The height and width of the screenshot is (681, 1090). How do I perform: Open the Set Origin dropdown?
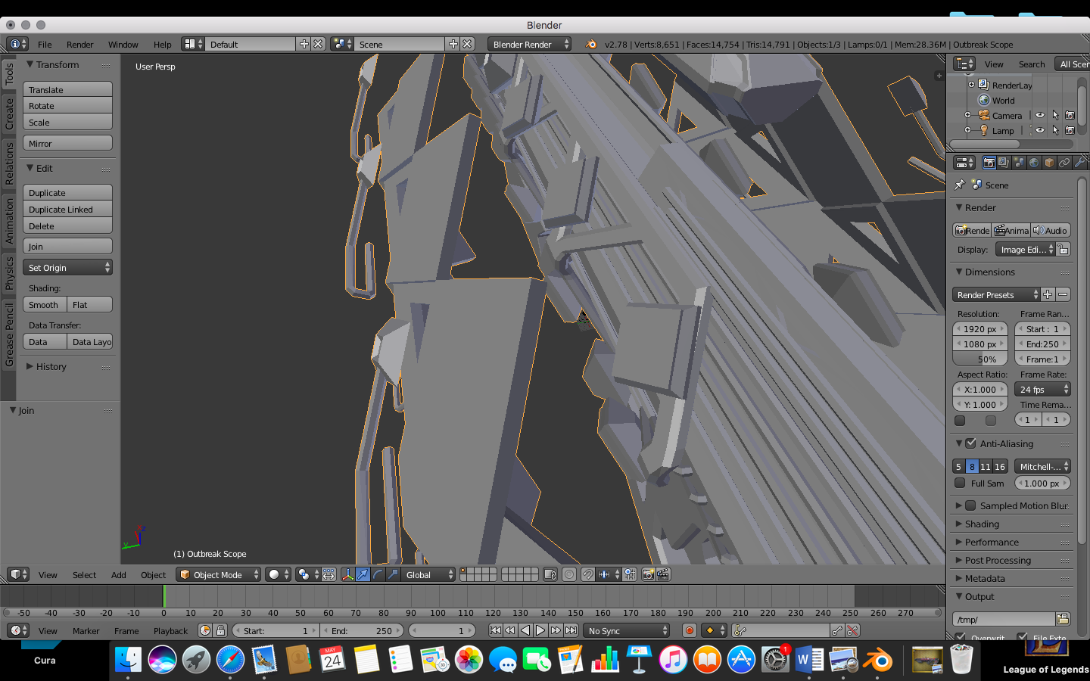(x=67, y=267)
